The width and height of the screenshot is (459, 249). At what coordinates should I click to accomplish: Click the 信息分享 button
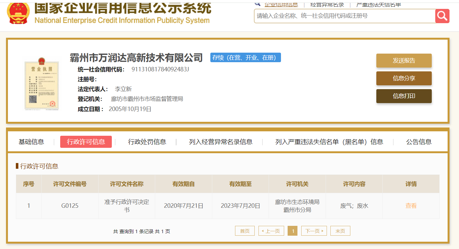404,78
